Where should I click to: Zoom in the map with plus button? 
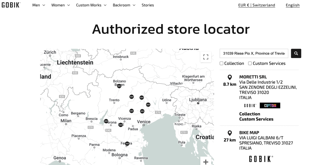tap(206, 161)
